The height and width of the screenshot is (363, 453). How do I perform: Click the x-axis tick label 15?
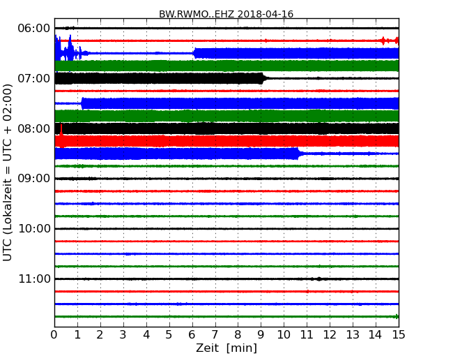click(399, 335)
